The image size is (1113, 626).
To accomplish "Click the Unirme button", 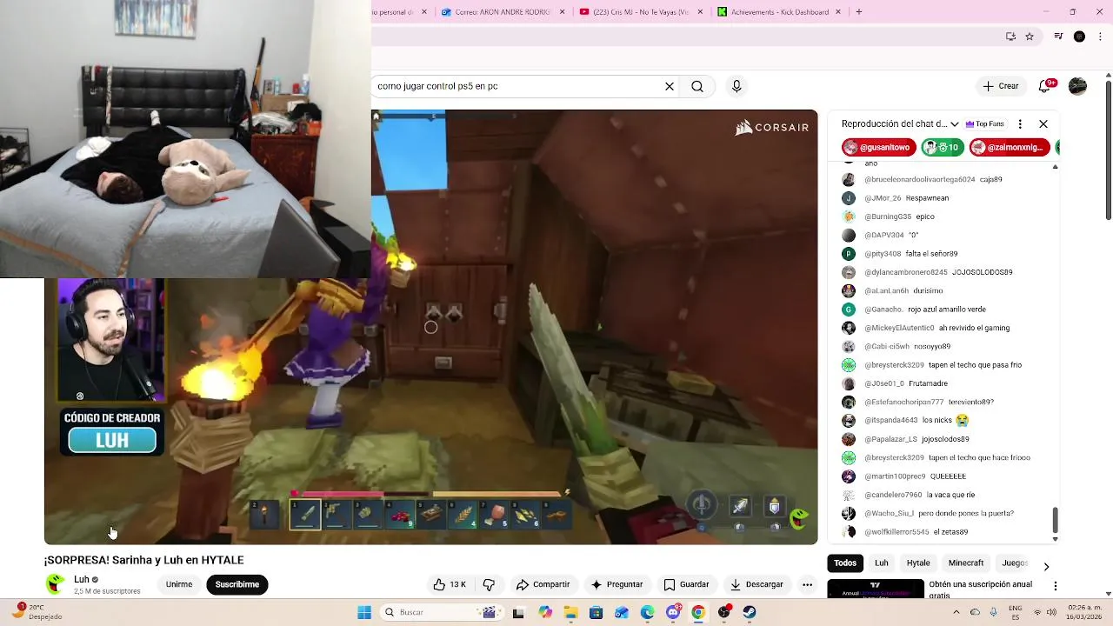I will [179, 584].
